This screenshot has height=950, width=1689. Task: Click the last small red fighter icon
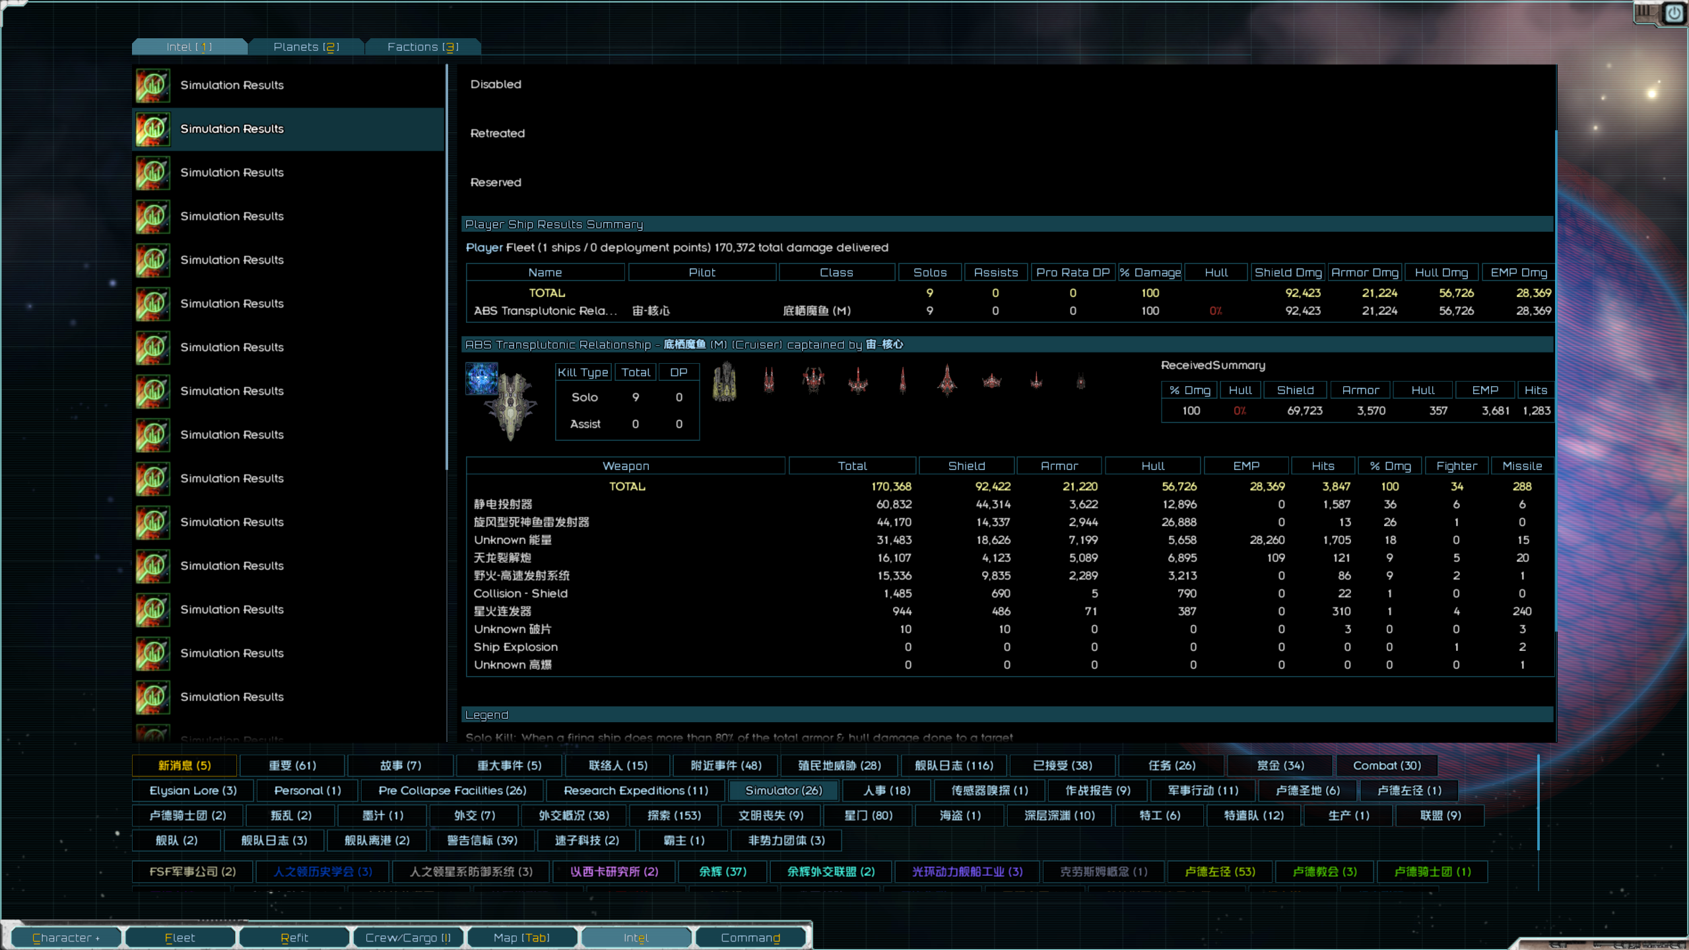[x=1080, y=382]
